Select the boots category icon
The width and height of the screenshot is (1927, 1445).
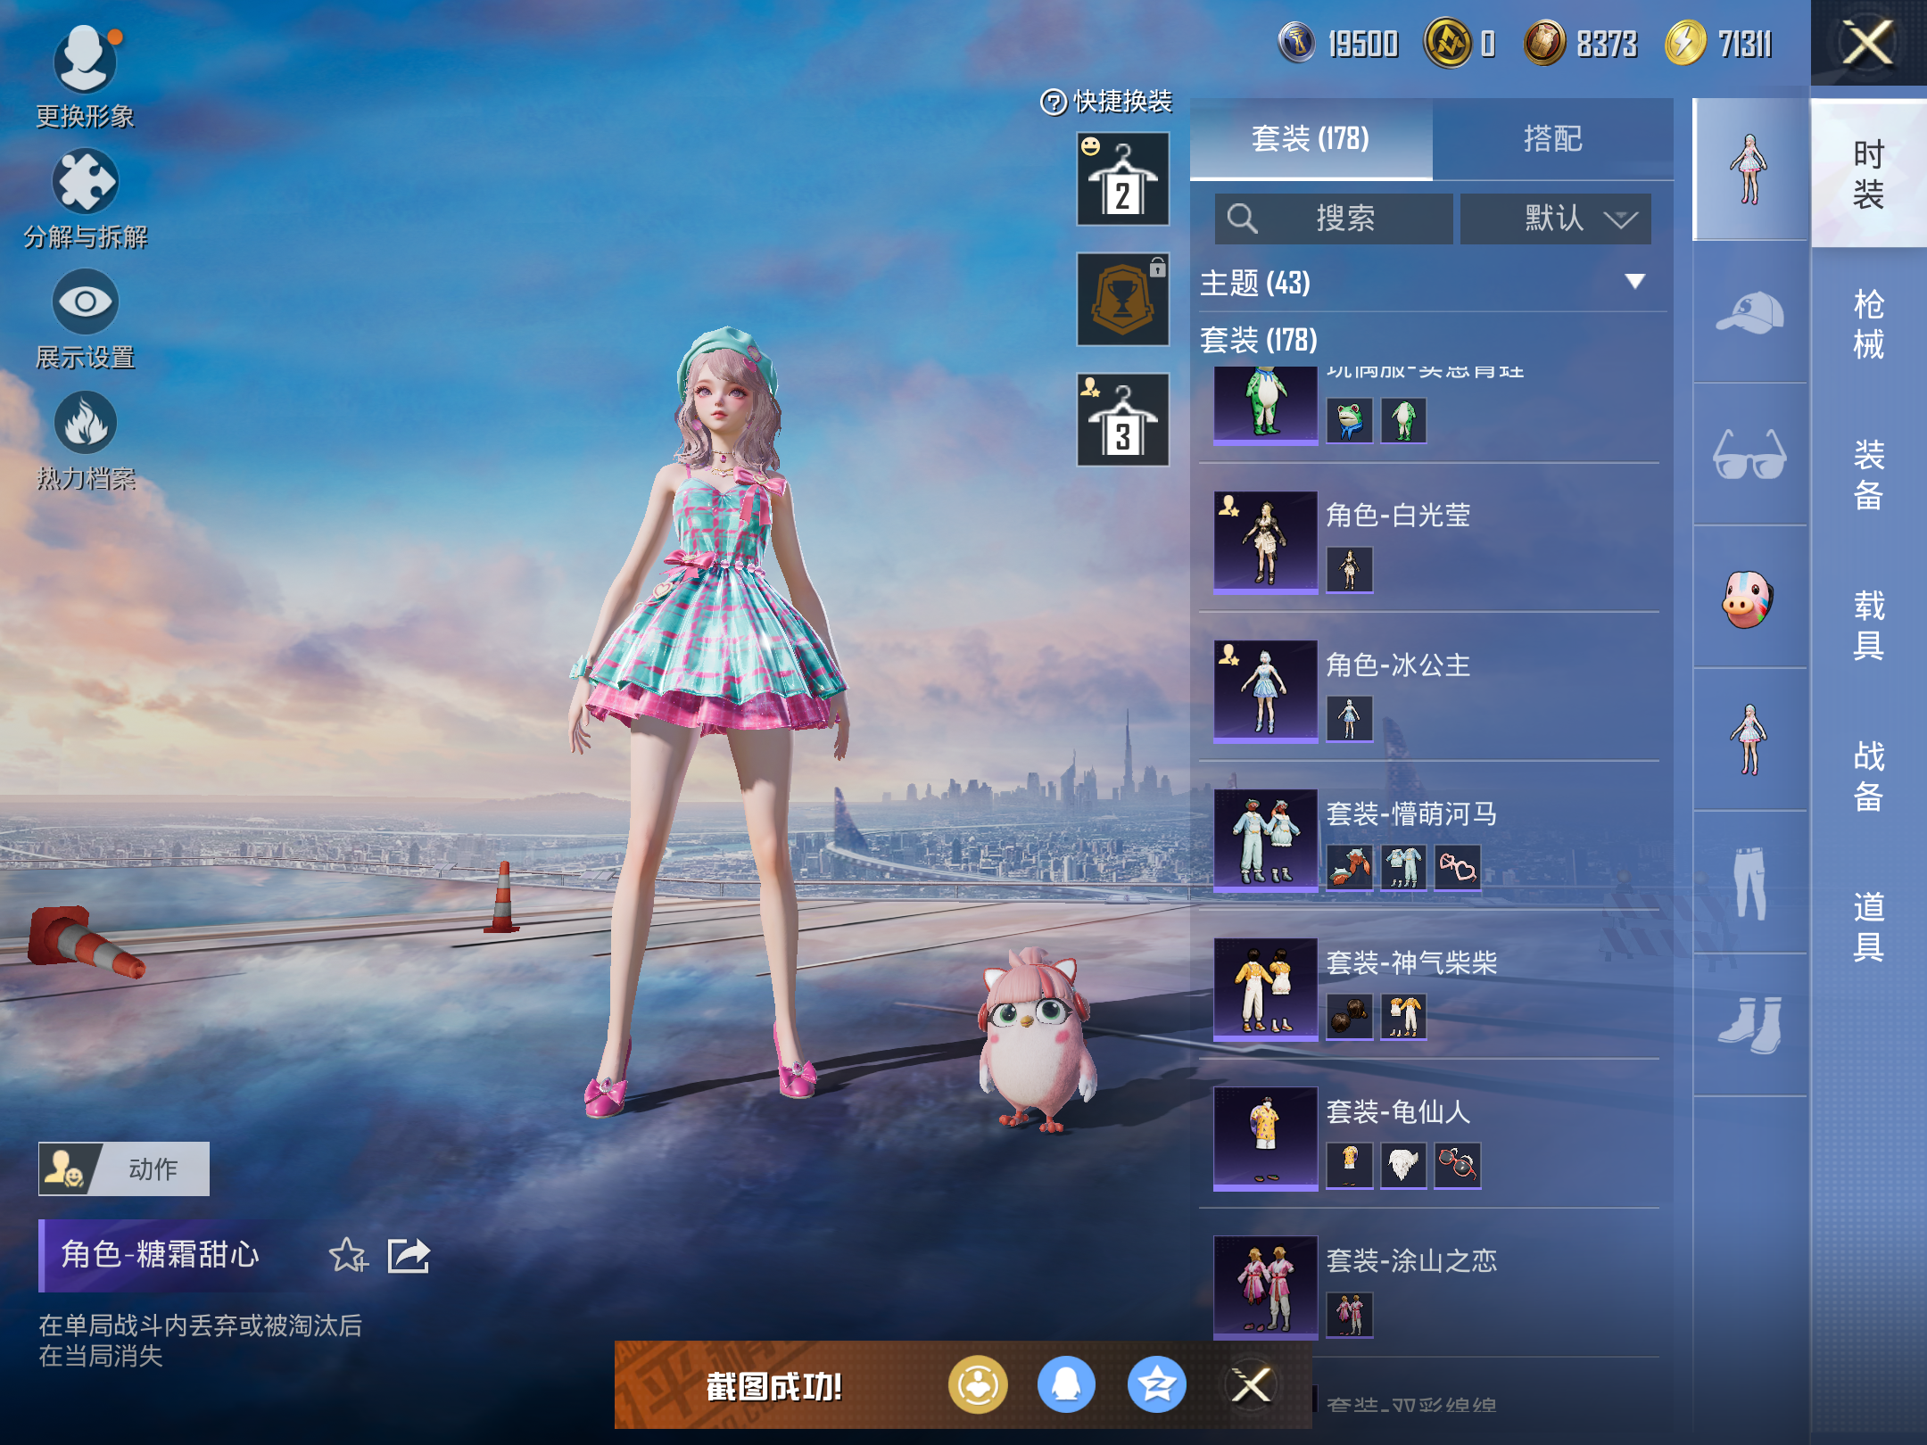click(x=1749, y=1024)
